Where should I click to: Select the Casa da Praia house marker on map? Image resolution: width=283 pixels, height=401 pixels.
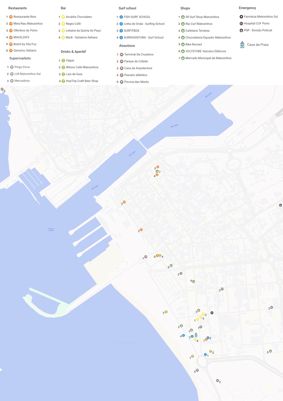click(x=196, y=334)
